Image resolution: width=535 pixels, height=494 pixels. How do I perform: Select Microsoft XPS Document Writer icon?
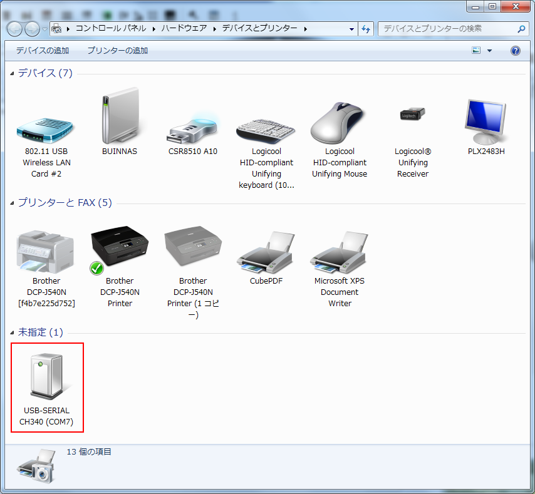tap(339, 252)
